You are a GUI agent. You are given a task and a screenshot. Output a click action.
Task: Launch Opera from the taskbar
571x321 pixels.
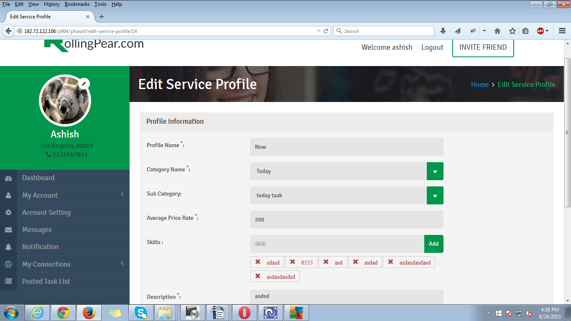[x=245, y=312]
